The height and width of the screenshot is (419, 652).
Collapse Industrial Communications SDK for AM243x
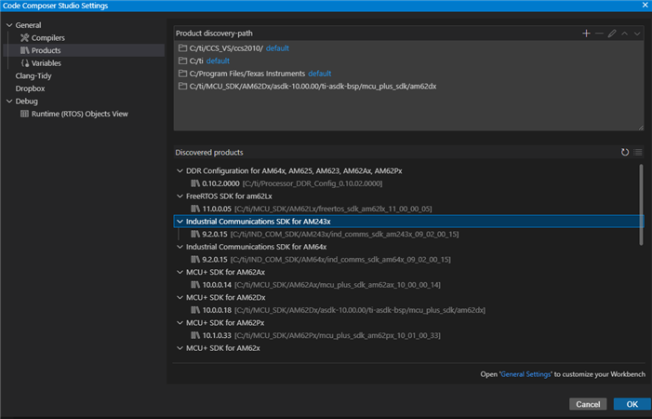coord(180,222)
